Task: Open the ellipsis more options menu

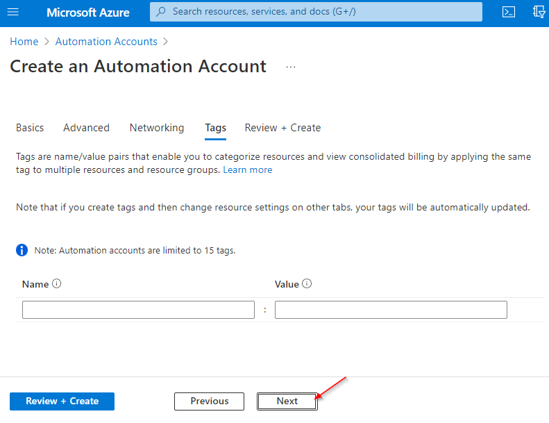Action: pyautogui.click(x=291, y=67)
